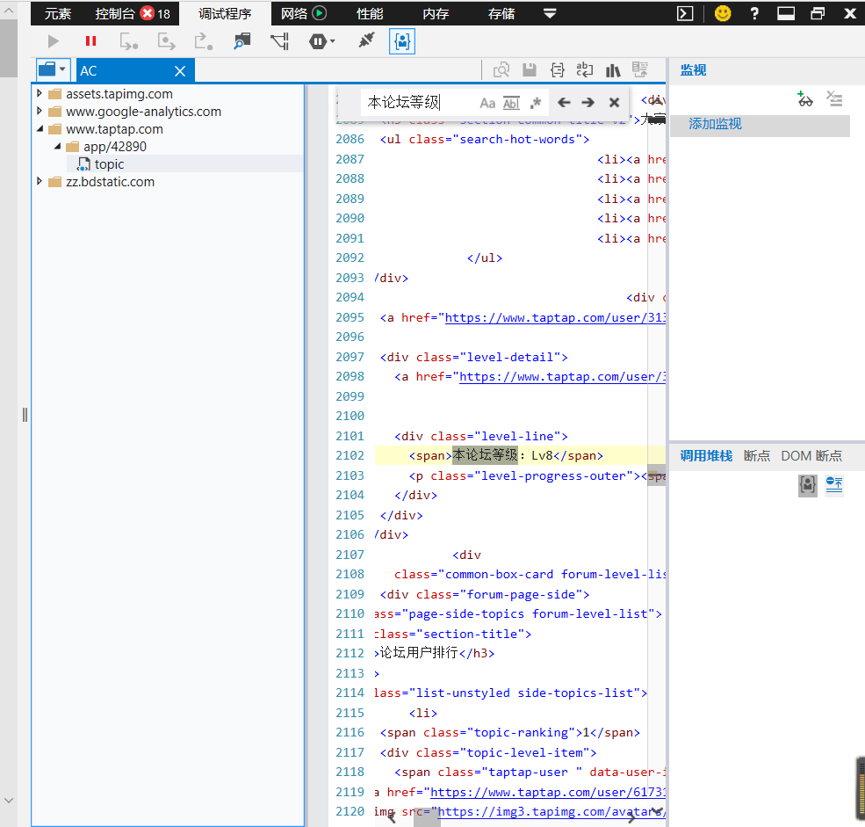Select the topic file in the tree
The width and height of the screenshot is (865, 827).
click(109, 164)
